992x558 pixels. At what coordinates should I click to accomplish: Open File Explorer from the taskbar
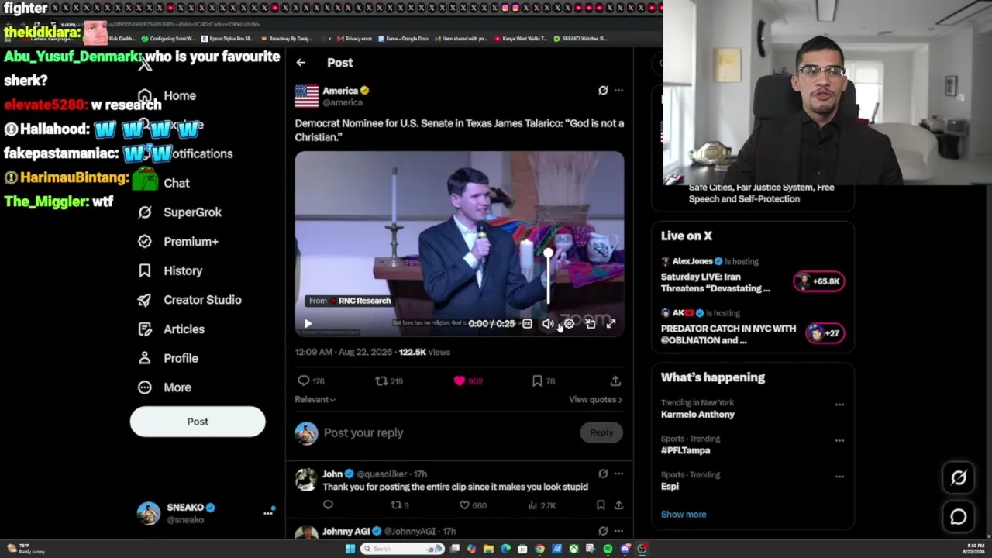coord(488,549)
